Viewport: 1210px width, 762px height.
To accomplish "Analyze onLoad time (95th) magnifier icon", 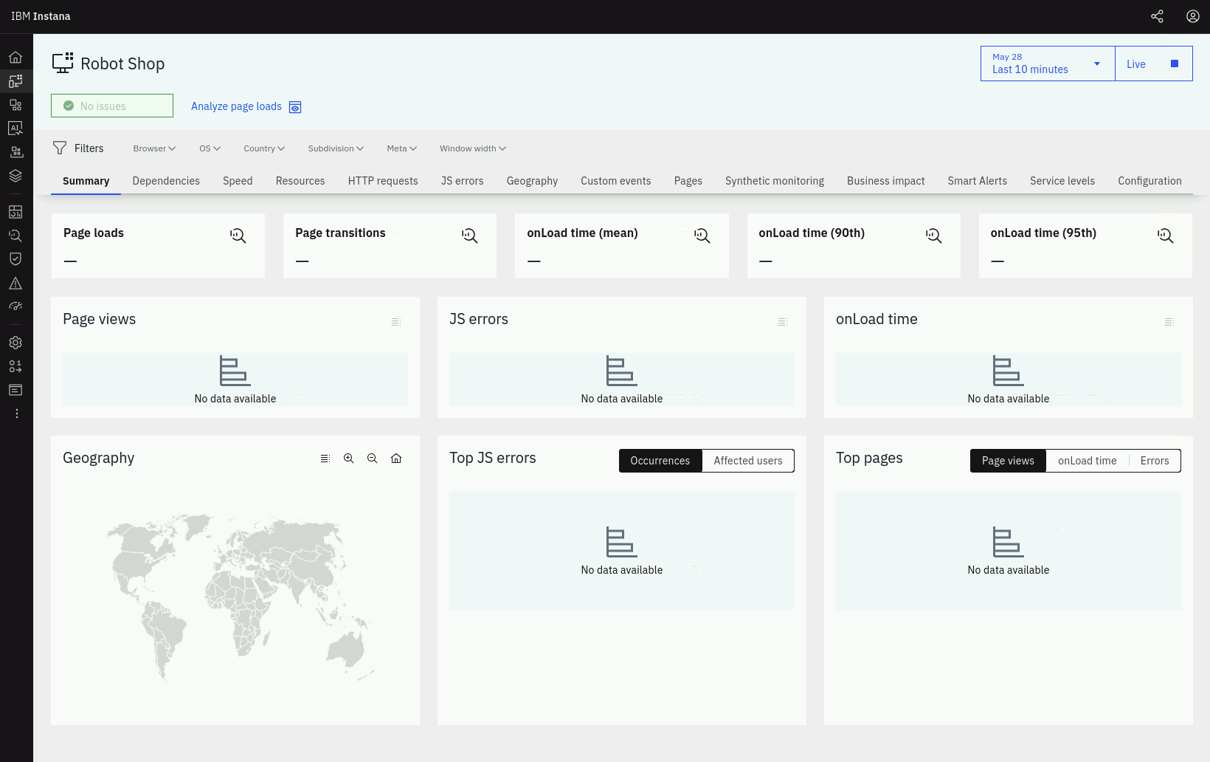I will [1165, 236].
